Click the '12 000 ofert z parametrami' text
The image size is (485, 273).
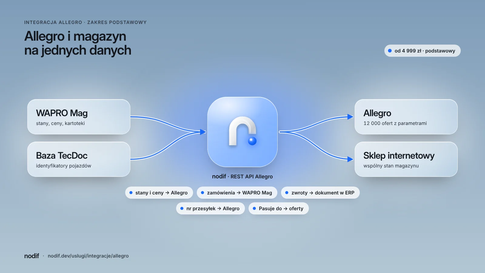pyautogui.click(x=395, y=123)
